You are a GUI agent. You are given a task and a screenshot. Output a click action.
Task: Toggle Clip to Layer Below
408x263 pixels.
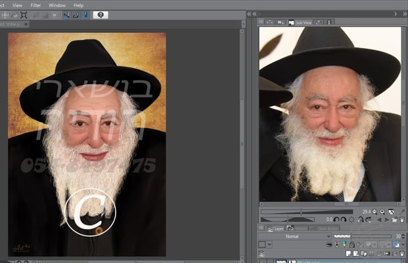click(x=329, y=245)
